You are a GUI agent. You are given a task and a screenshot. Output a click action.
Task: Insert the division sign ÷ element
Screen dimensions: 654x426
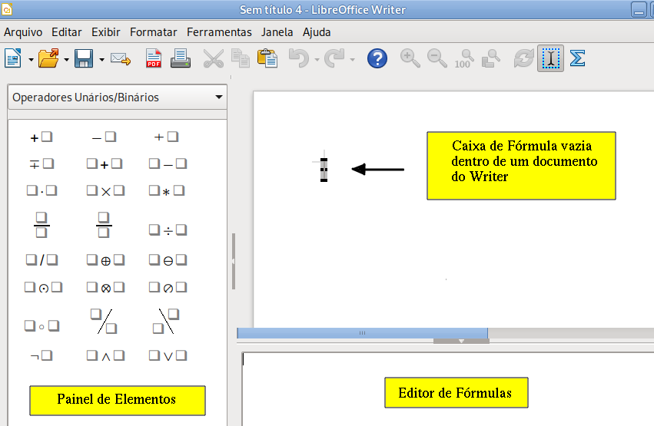168,230
